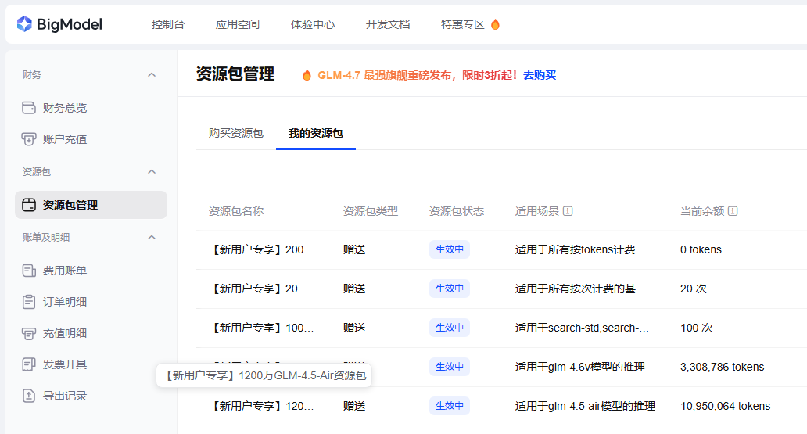The width and height of the screenshot is (807, 434).
Task: Click the wallet icon for 财务总览
Action: coord(29,108)
